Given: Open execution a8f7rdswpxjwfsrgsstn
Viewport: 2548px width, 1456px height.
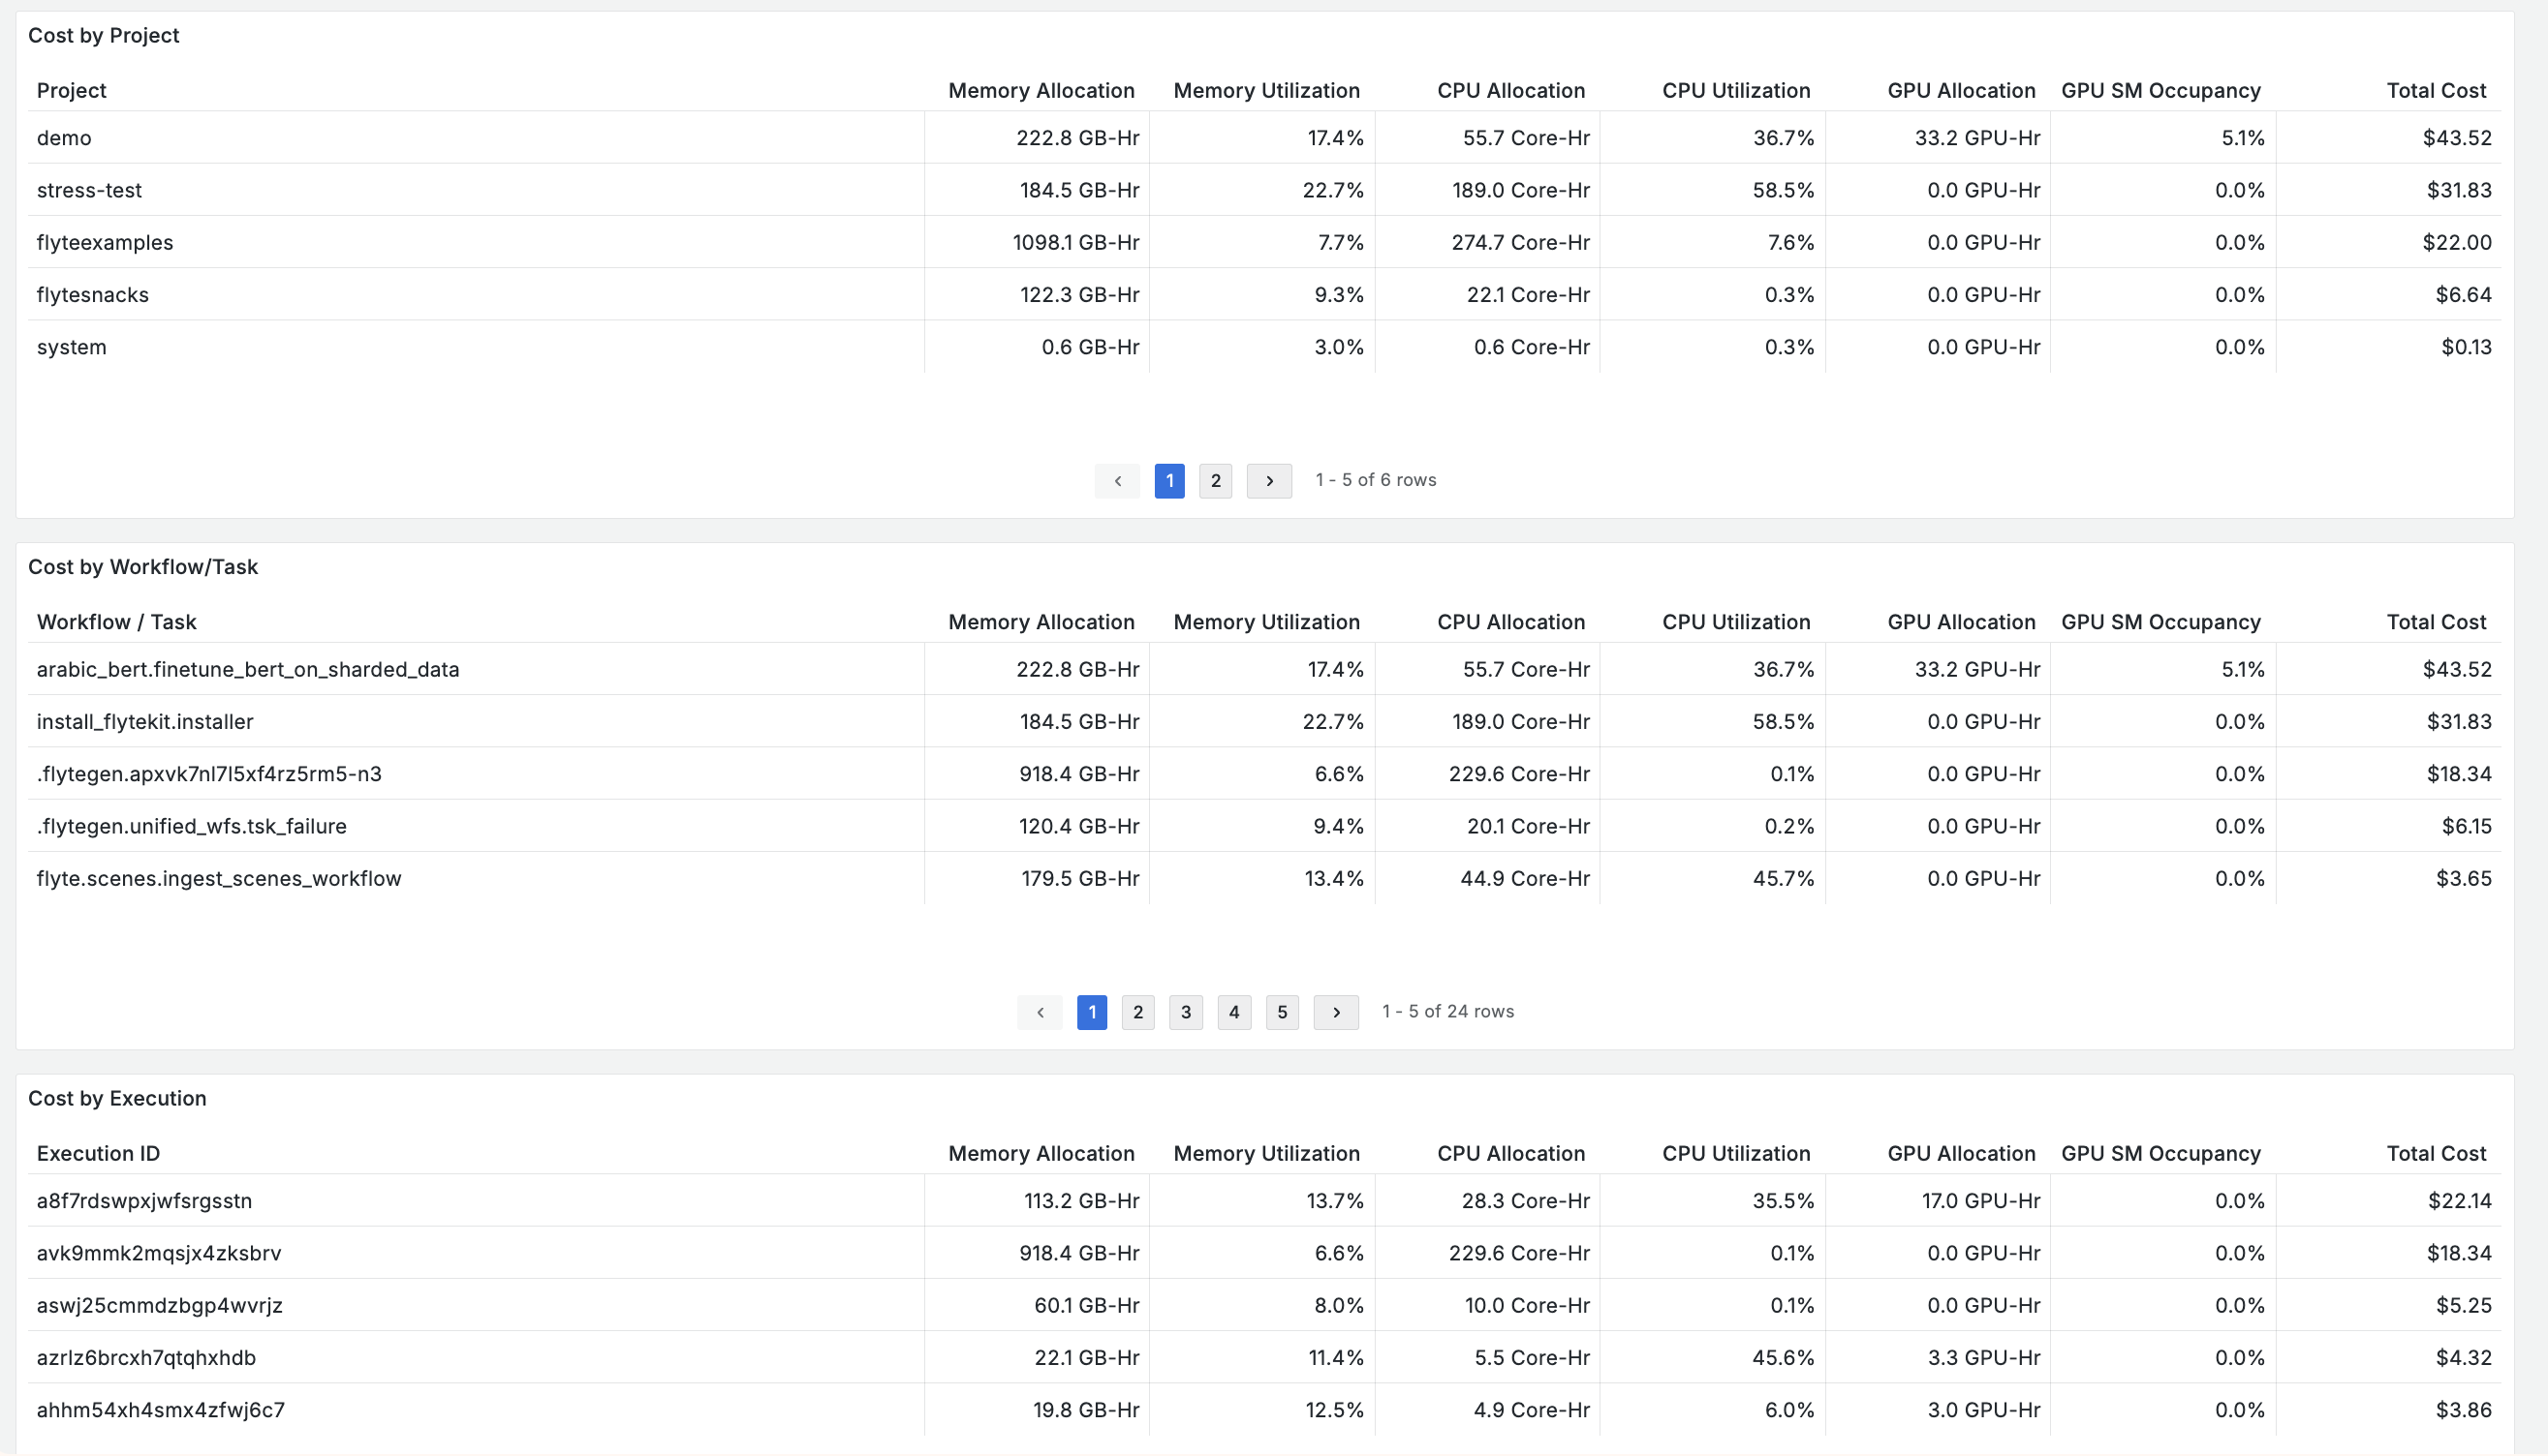Looking at the screenshot, I should [144, 1200].
